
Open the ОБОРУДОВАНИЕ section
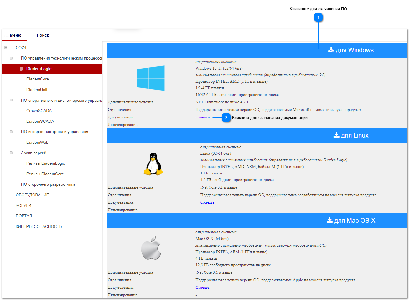[x=32, y=195]
